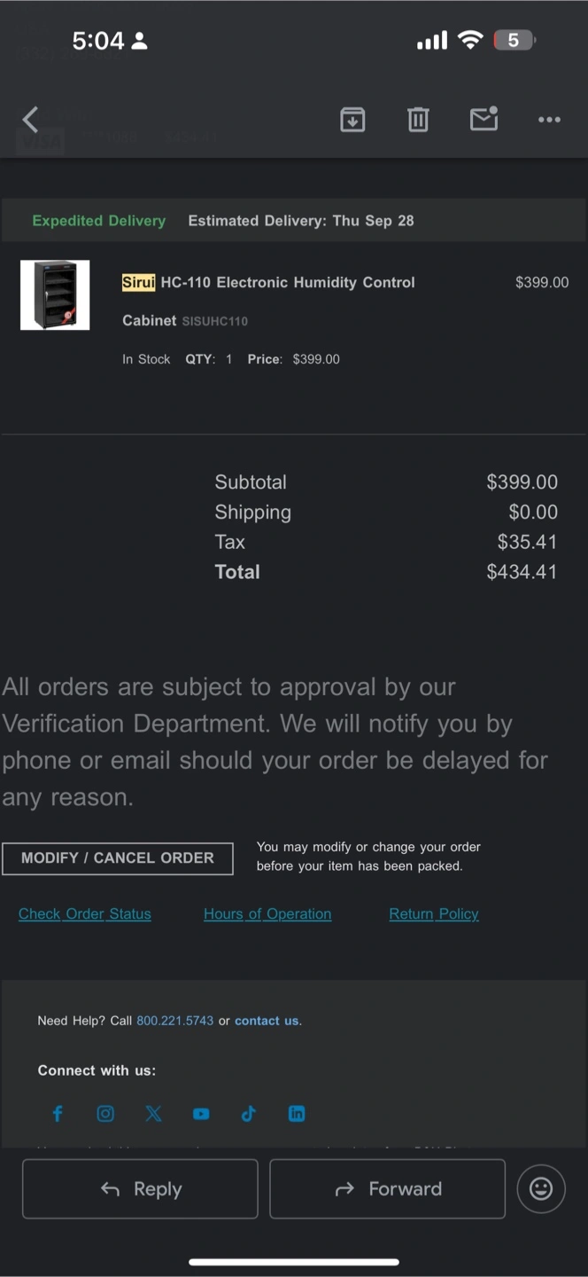The image size is (588, 1277).
Task: Open the X (Twitter) social icon
Action: [x=153, y=1114]
